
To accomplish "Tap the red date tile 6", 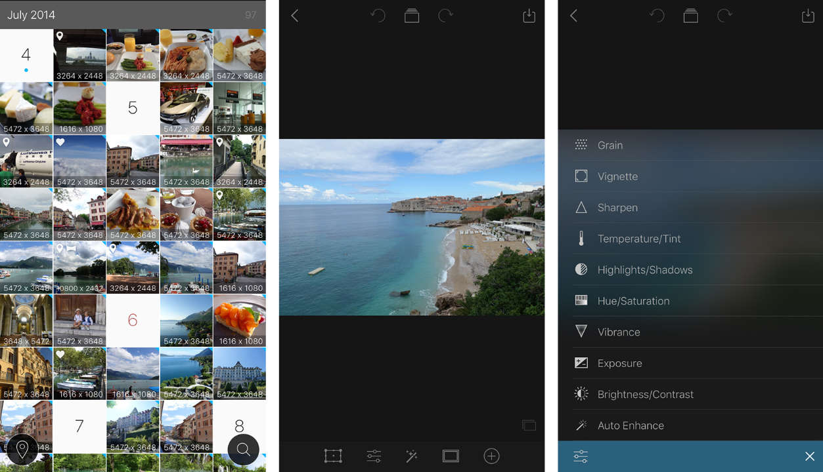I will pos(133,320).
